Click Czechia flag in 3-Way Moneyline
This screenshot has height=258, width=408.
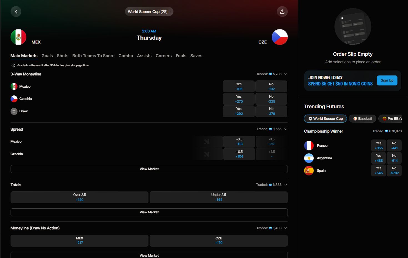point(14,99)
